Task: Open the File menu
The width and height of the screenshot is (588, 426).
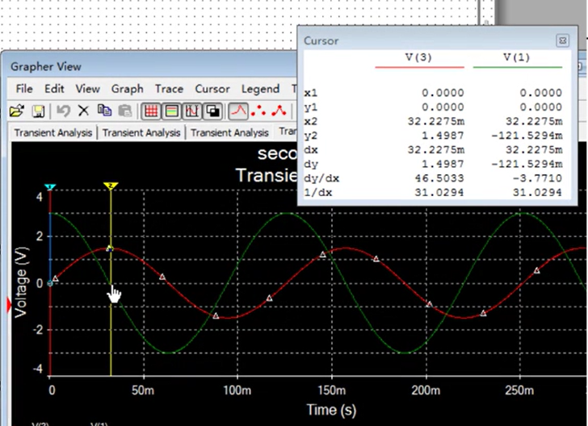Action: 24,89
